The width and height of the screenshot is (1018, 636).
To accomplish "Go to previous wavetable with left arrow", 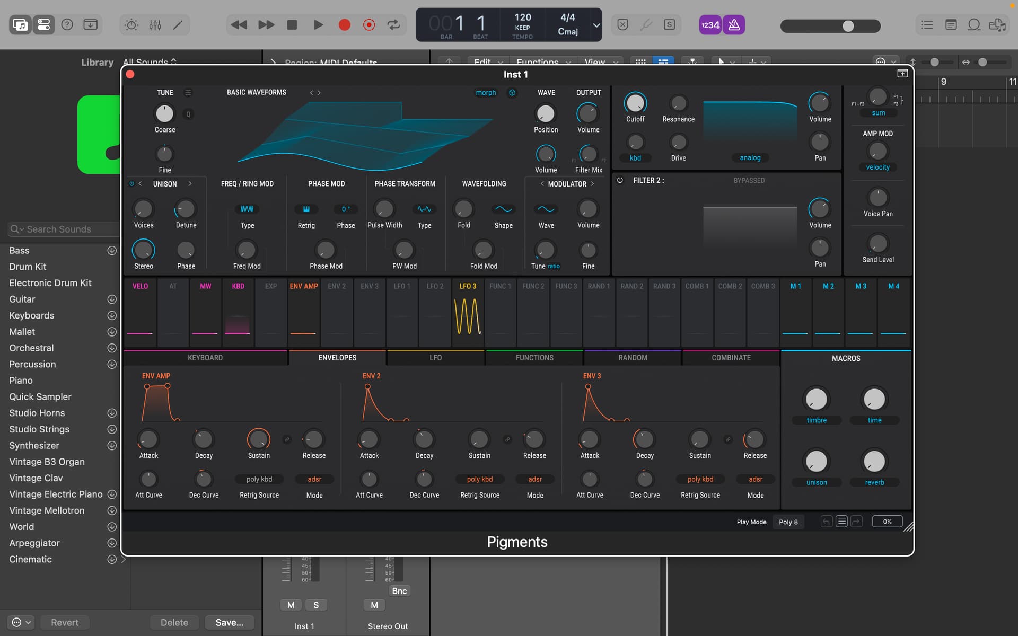I will (311, 93).
